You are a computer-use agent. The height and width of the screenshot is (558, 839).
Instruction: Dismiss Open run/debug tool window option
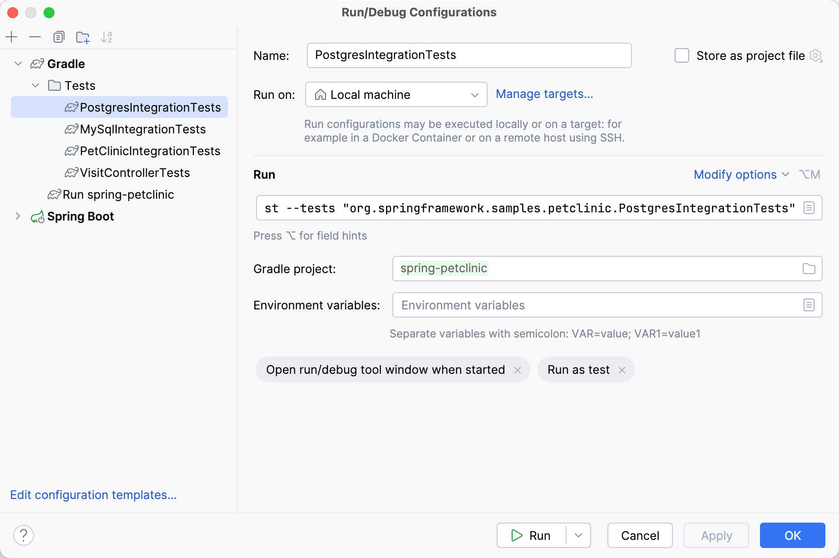518,370
